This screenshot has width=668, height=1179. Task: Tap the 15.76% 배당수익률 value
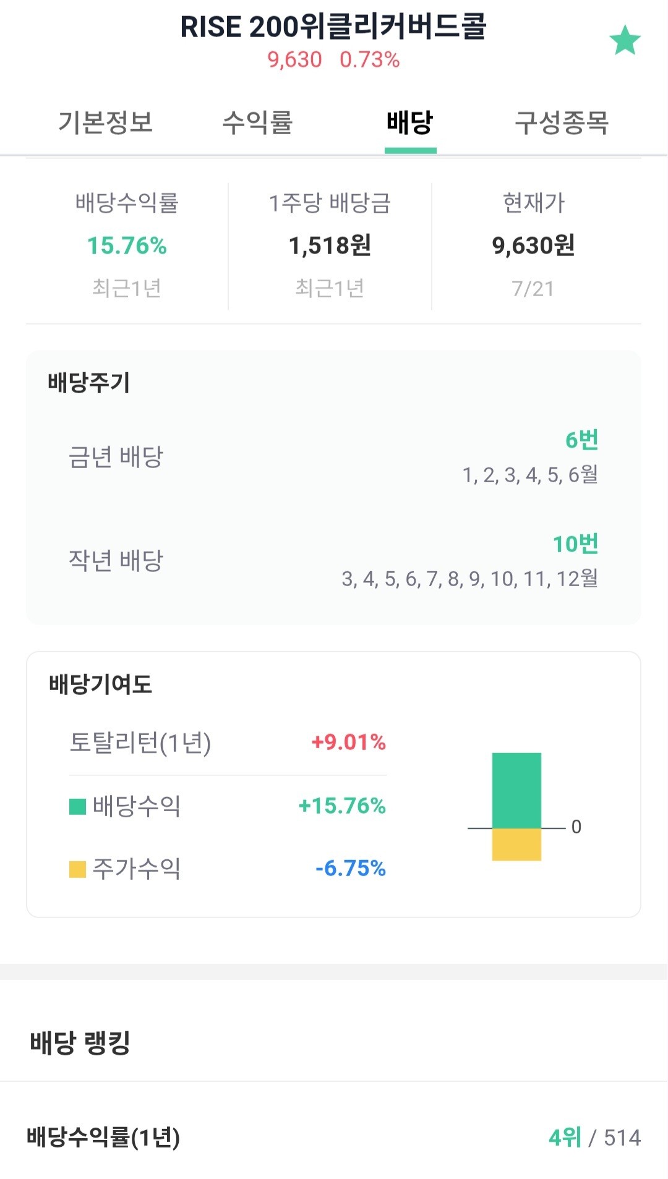(127, 245)
